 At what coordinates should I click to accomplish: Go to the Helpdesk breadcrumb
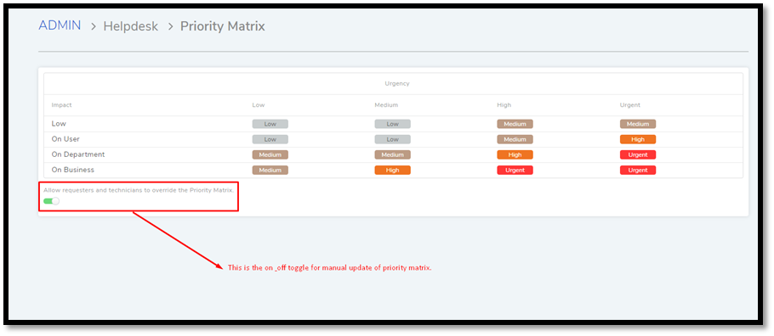[131, 26]
